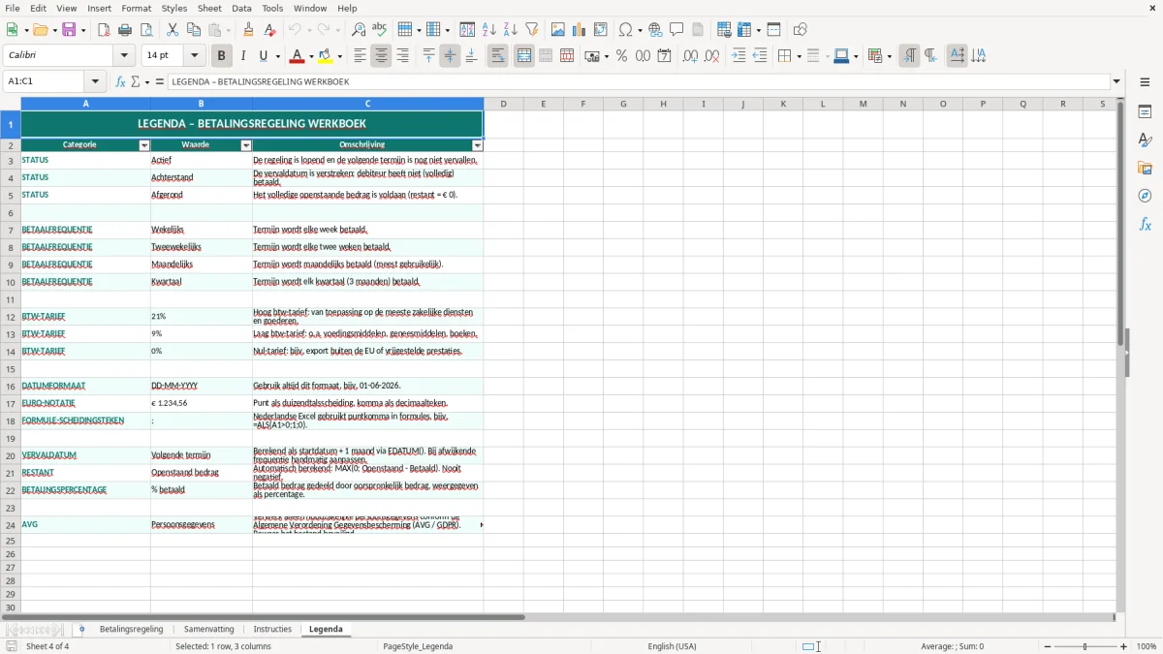1163x654 pixels.
Task: Align cell text right
Action: 402,56
